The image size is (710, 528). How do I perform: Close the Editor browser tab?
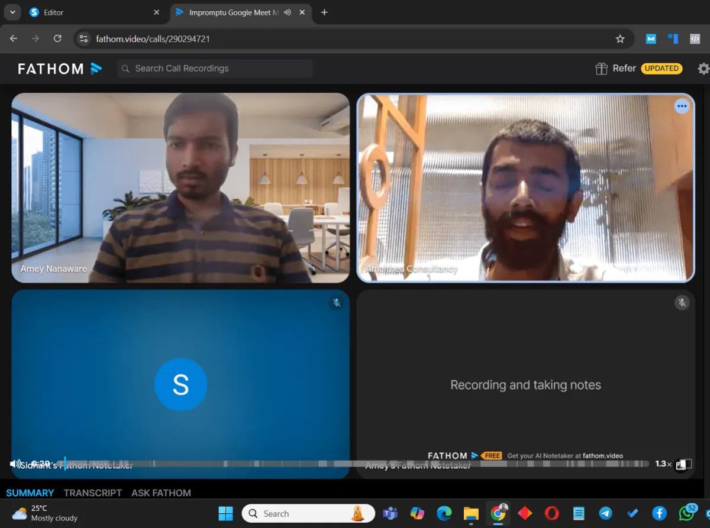[x=156, y=12]
